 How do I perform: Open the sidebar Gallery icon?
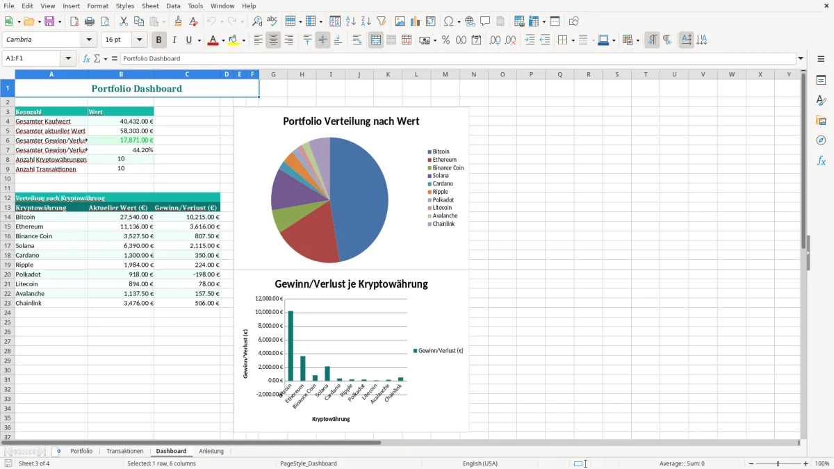(821, 120)
